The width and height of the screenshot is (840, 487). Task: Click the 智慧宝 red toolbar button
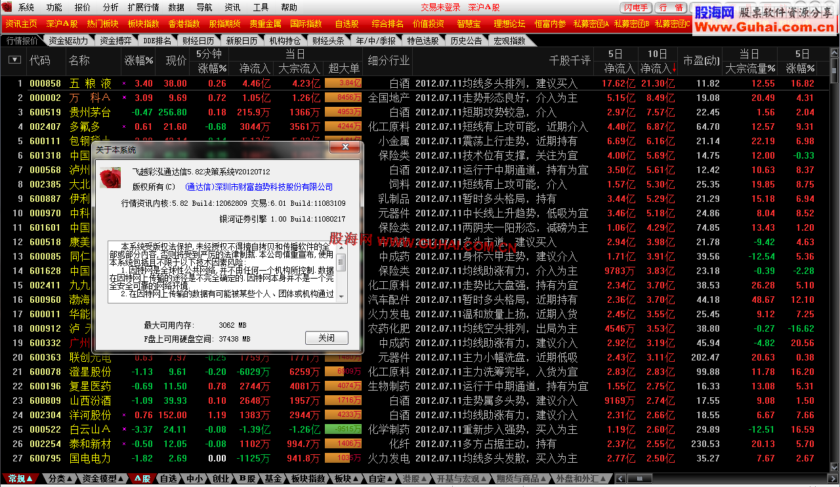pyautogui.click(x=469, y=24)
